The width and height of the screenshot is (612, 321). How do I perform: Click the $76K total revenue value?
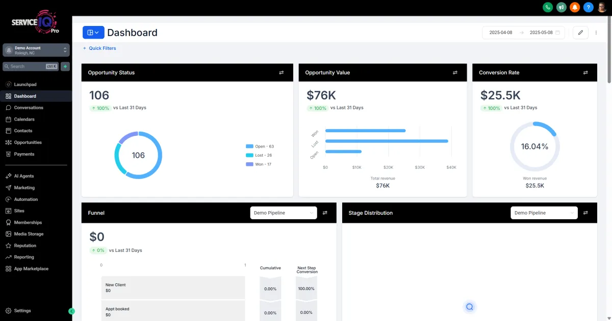382,186
